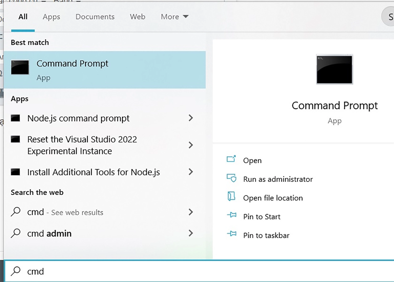Click the cmd search input field

tap(199, 271)
